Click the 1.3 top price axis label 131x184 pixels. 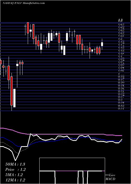click(120, 21)
